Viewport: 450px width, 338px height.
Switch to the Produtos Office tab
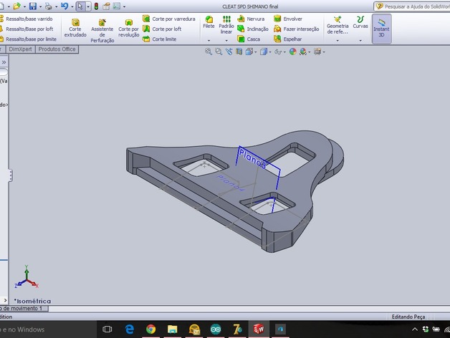coord(57,49)
